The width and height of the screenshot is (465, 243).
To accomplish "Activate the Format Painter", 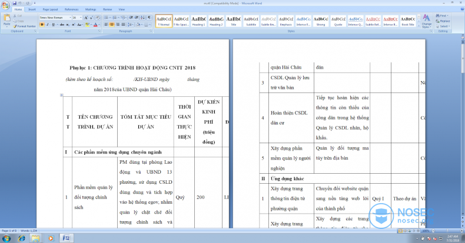I will 24,26.
